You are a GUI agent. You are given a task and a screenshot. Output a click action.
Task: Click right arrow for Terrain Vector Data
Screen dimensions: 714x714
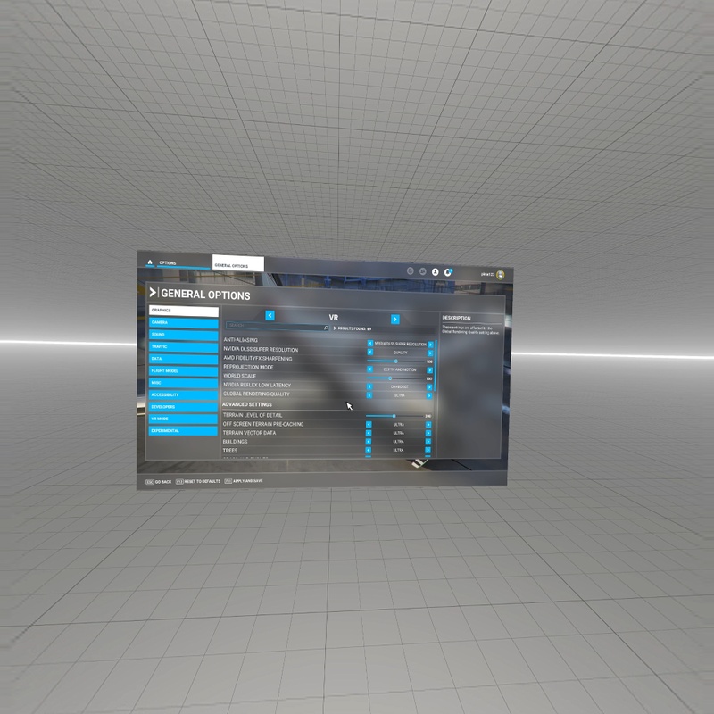(x=428, y=434)
